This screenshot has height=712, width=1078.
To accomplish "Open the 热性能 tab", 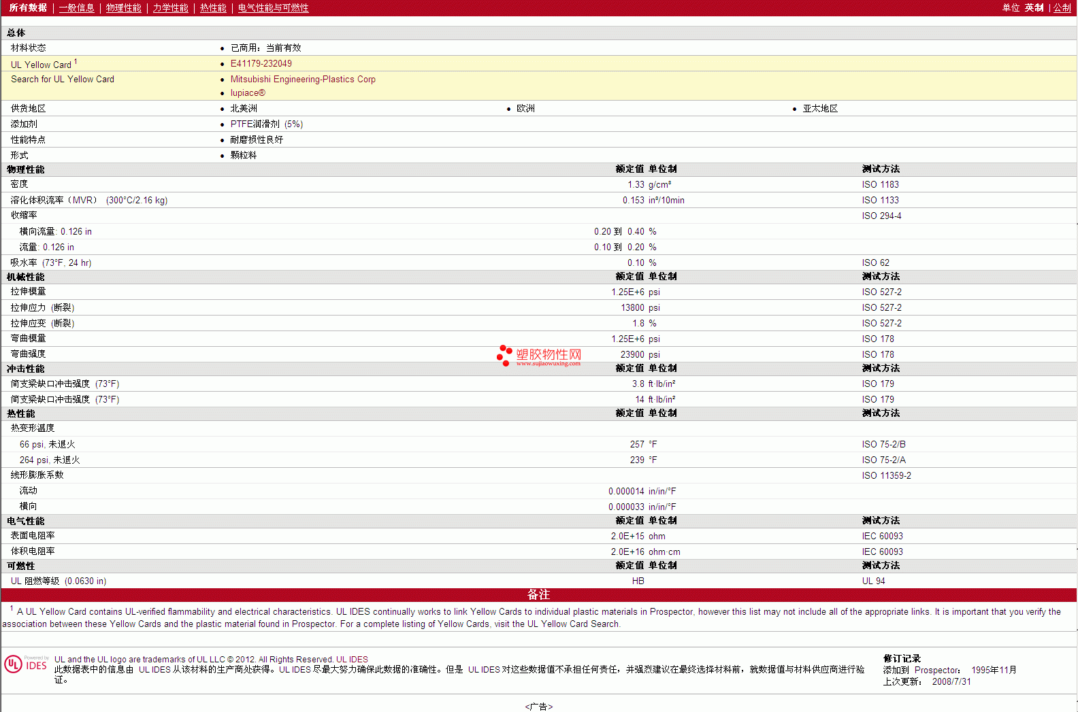I will 213,8.
